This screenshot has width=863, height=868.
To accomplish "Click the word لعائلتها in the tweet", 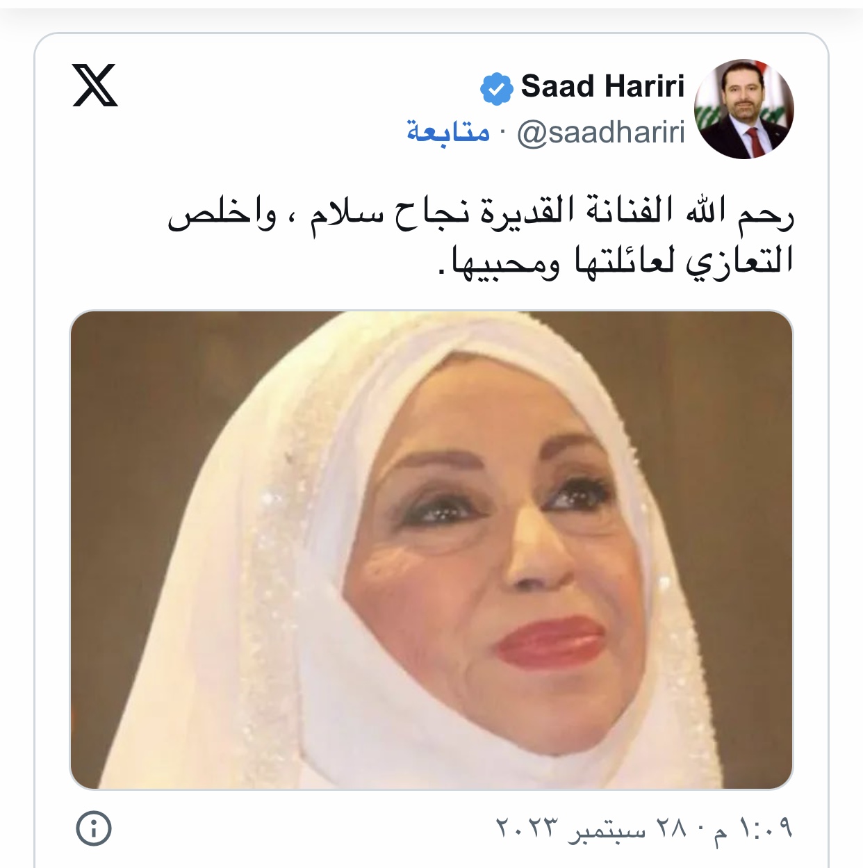I will coord(625,260).
